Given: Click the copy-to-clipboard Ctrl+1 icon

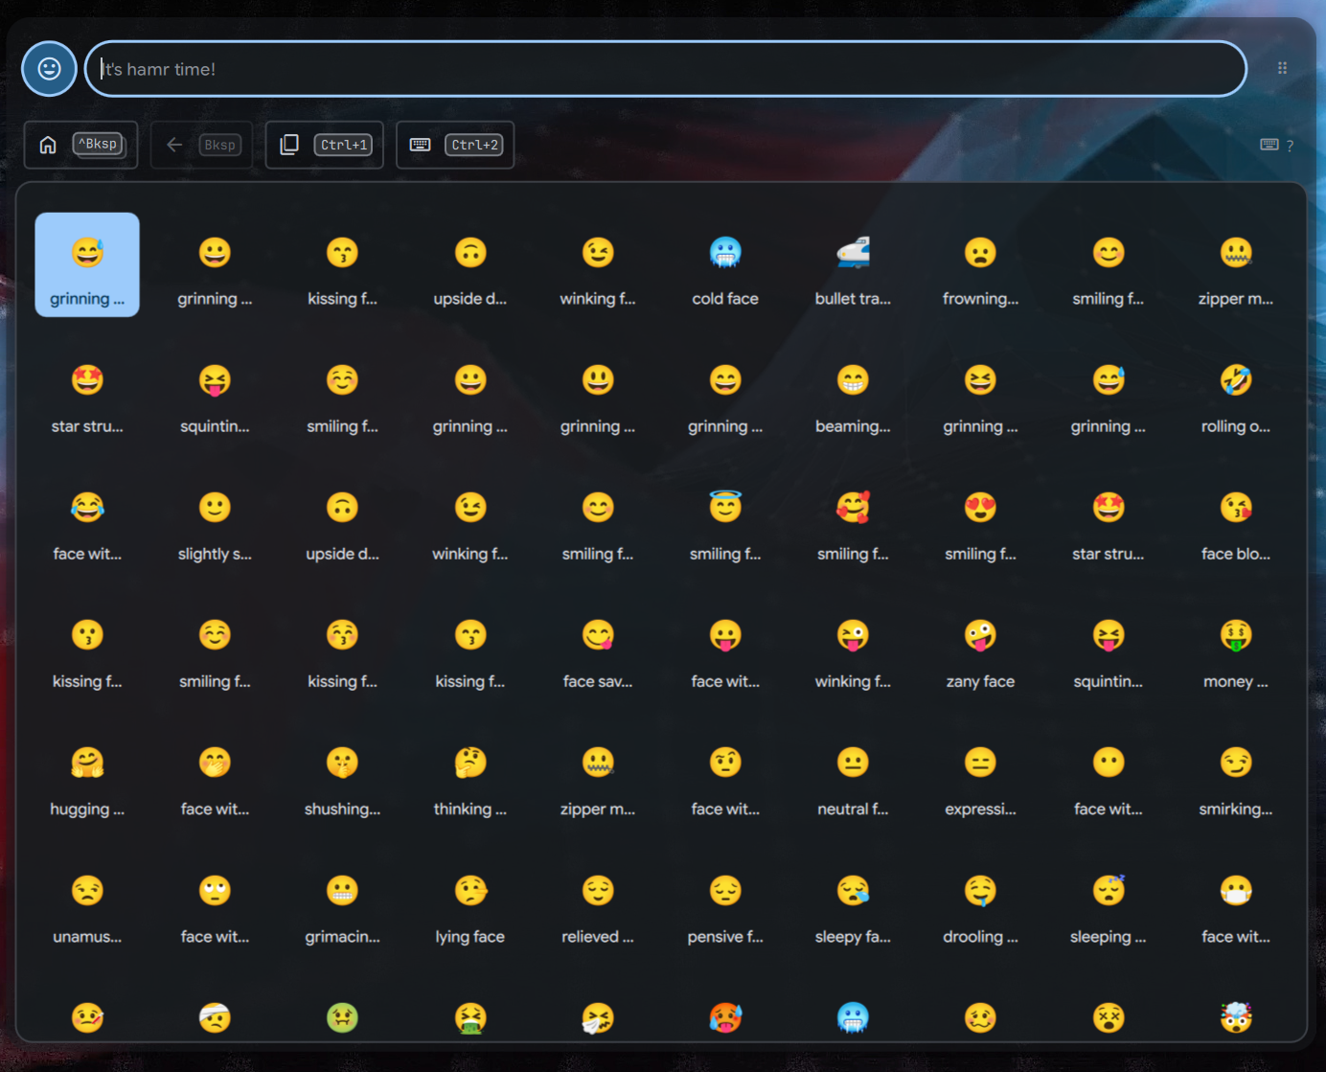Looking at the screenshot, I should [x=288, y=144].
